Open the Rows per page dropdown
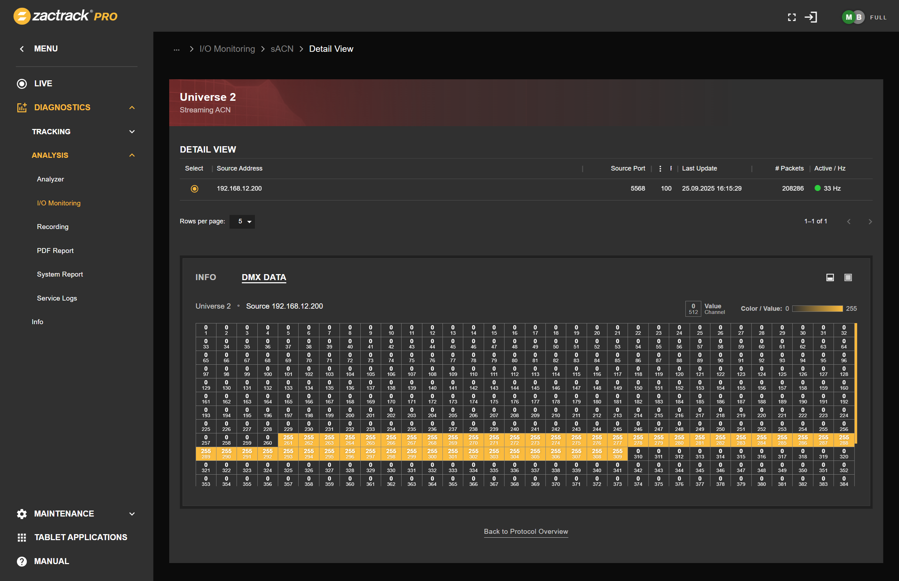Screen dimensions: 899x581 click(x=242, y=222)
